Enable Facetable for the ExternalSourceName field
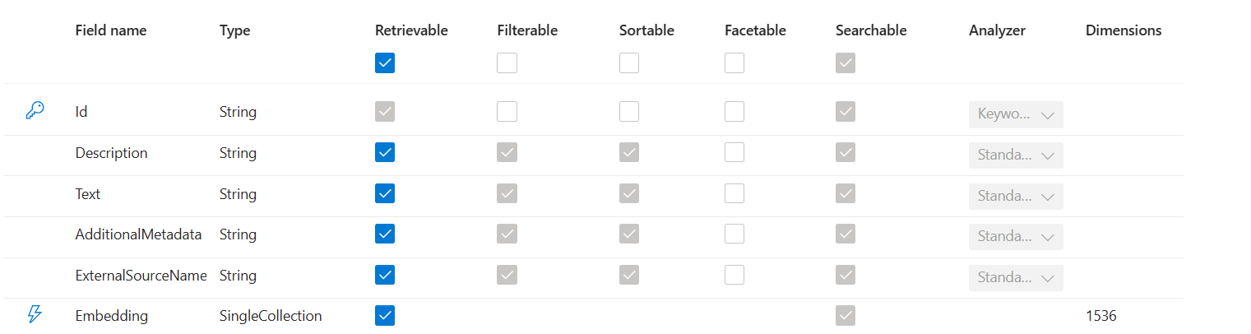Viewport: 1251px width, 334px height. pos(734,274)
